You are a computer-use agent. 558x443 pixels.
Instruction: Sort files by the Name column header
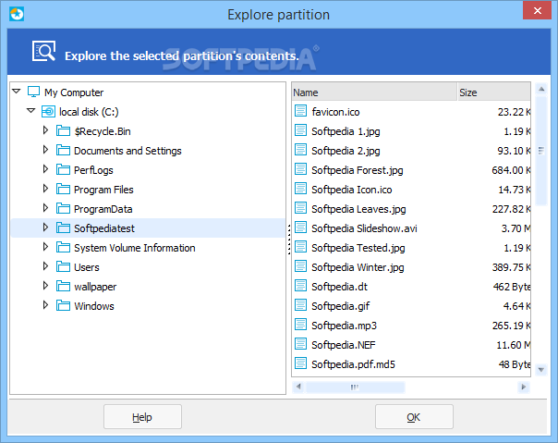tap(374, 92)
